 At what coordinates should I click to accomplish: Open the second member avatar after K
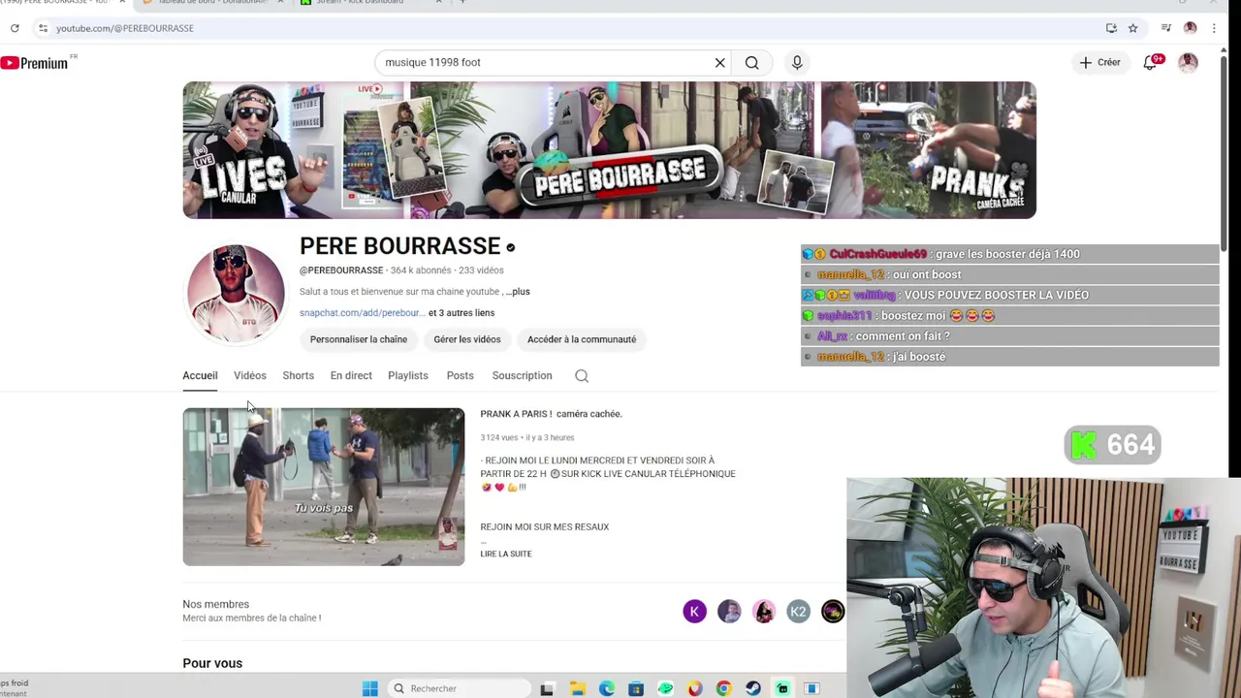(x=729, y=611)
